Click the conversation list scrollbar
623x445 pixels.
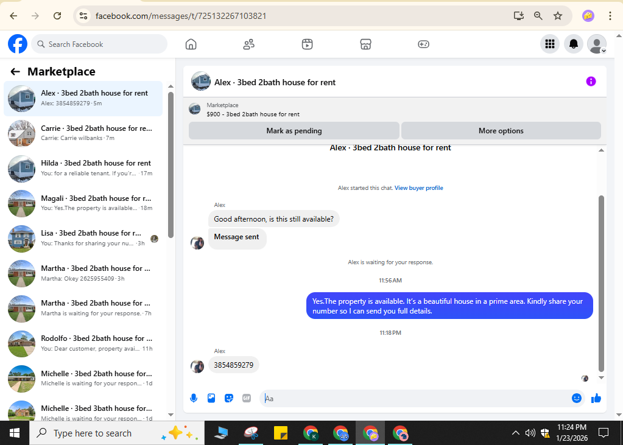pyautogui.click(x=171, y=164)
